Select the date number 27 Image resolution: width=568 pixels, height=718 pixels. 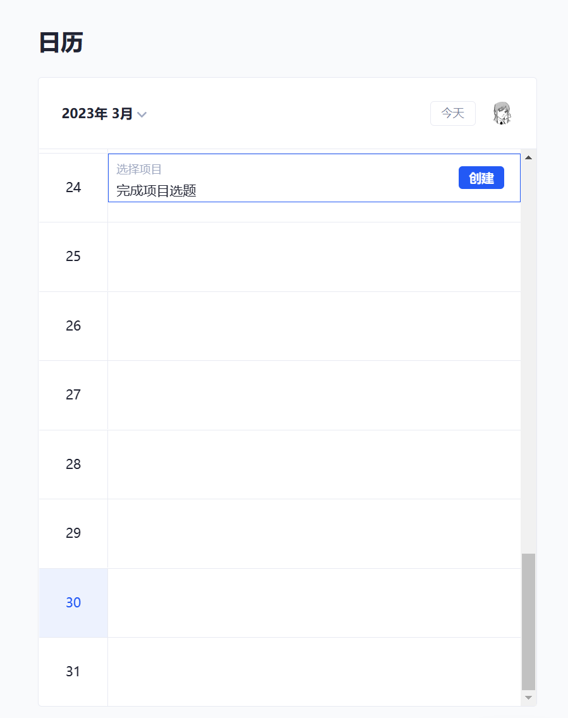click(73, 395)
